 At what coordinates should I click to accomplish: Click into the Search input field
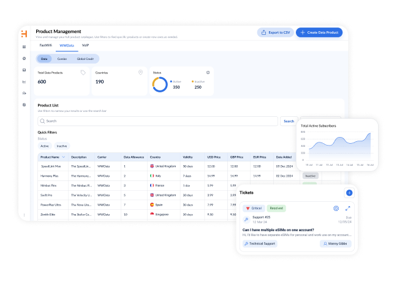coord(157,121)
